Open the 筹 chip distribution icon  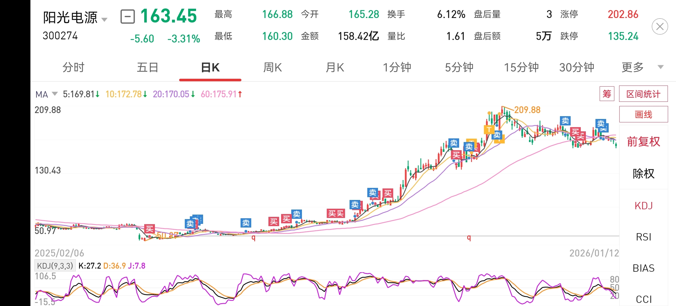607,94
